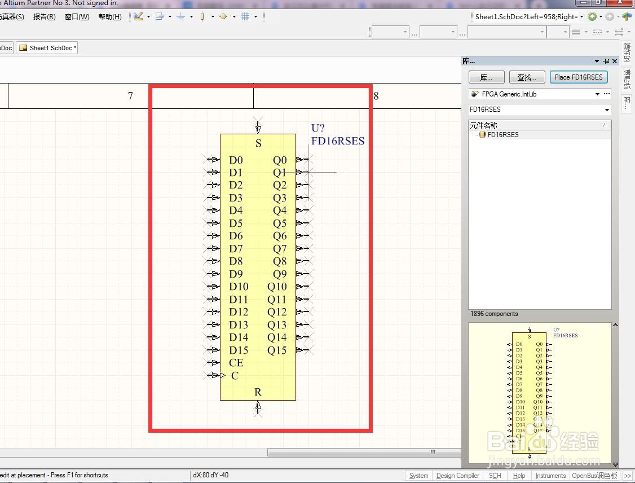Viewport: 635px width, 483px height.
Task: Click the grayed navigate forward arrow
Action: pos(610,16)
